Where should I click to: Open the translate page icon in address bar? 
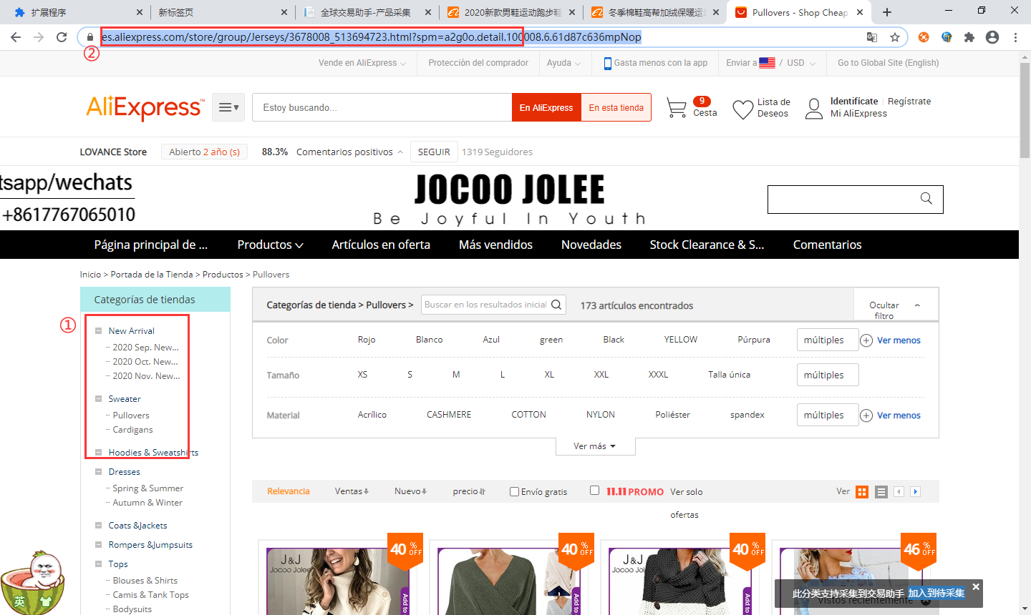(872, 37)
